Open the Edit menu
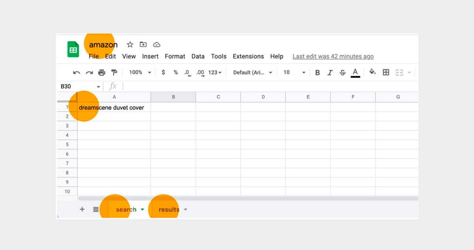 tap(110, 56)
